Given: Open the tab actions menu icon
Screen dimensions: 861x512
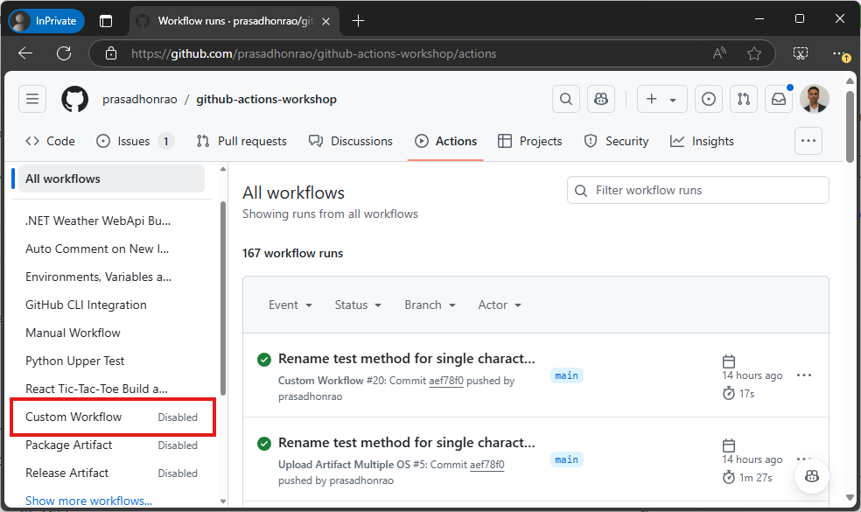Looking at the screenshot, I should (x=105, y=21).
